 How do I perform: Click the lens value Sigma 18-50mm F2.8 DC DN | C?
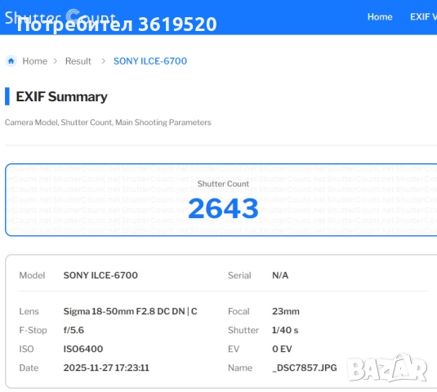(131, 311)
